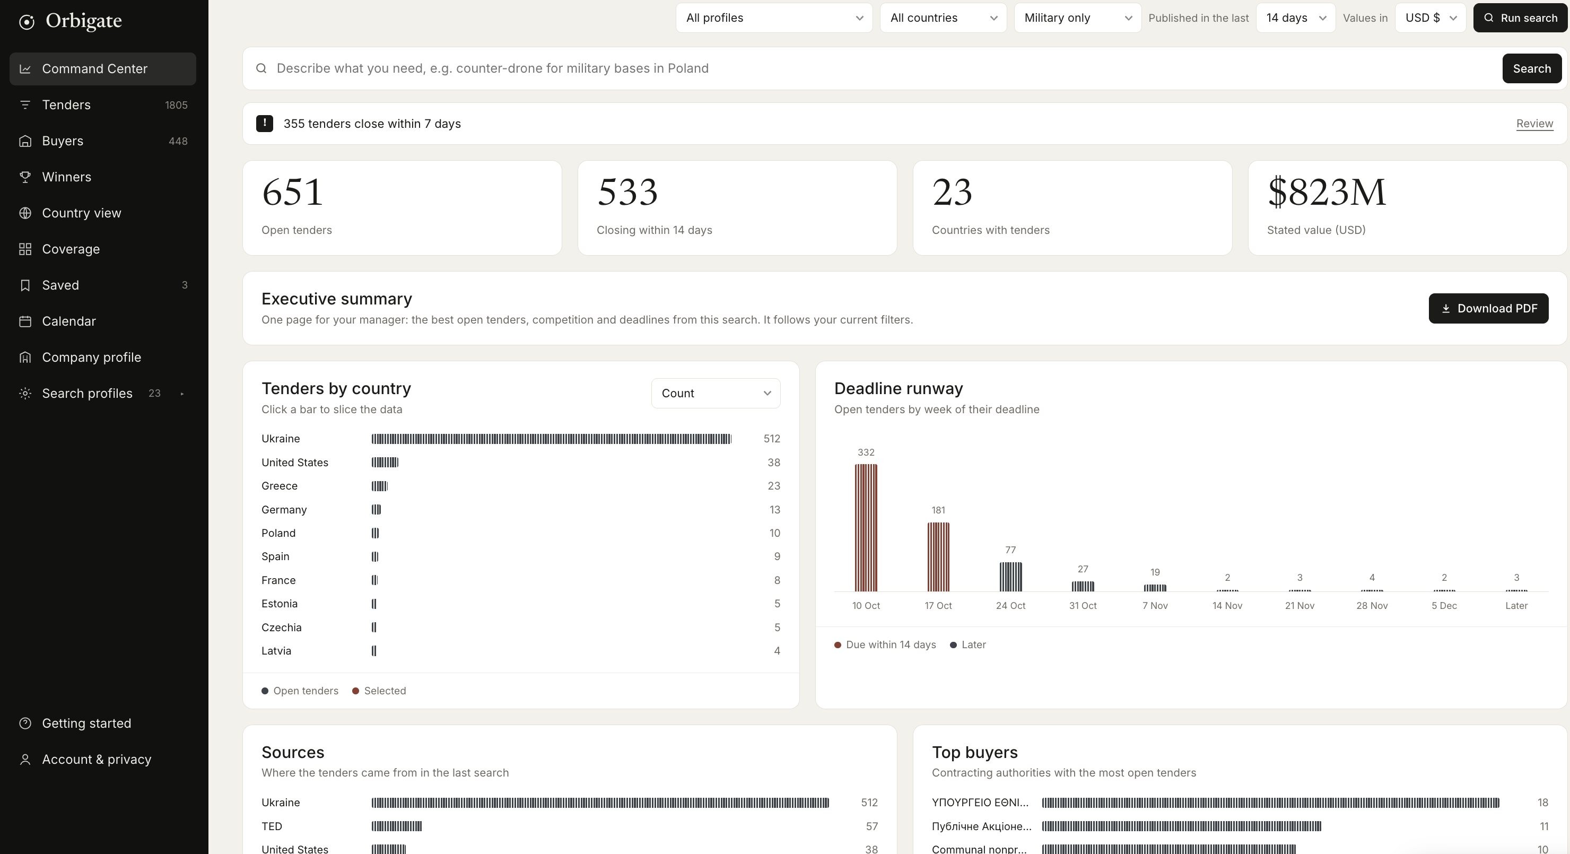
Task: Click the Ukraine bar in Tenders by country
Action: tap(551, 439)
